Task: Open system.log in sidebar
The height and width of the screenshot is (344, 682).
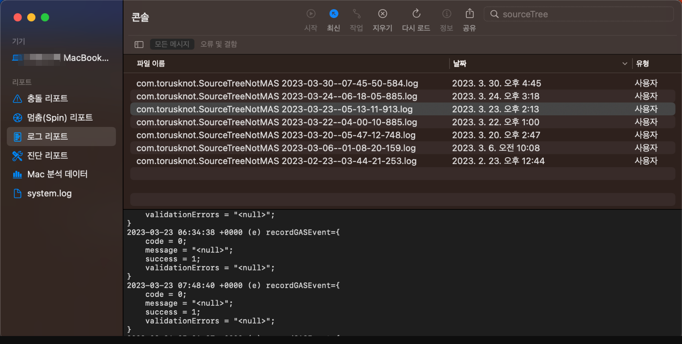Action: pos(62,194)
